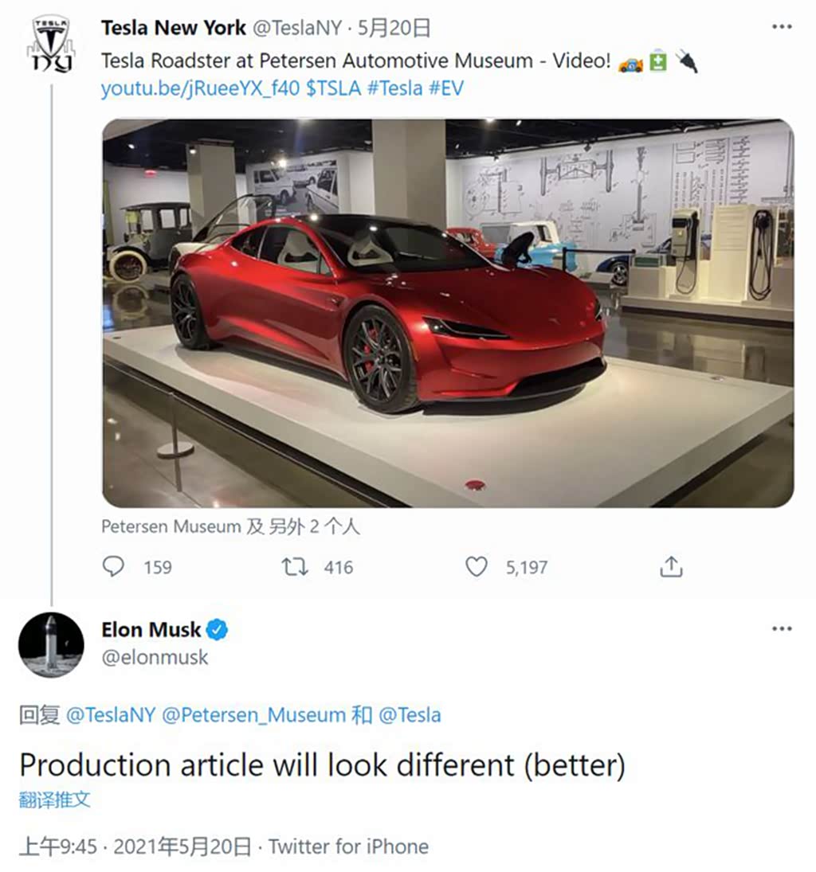Open the @Tesla mention in reply
The height and width of the screenshot is (872, 816).
pyautogui.click(x=410, y=714)
